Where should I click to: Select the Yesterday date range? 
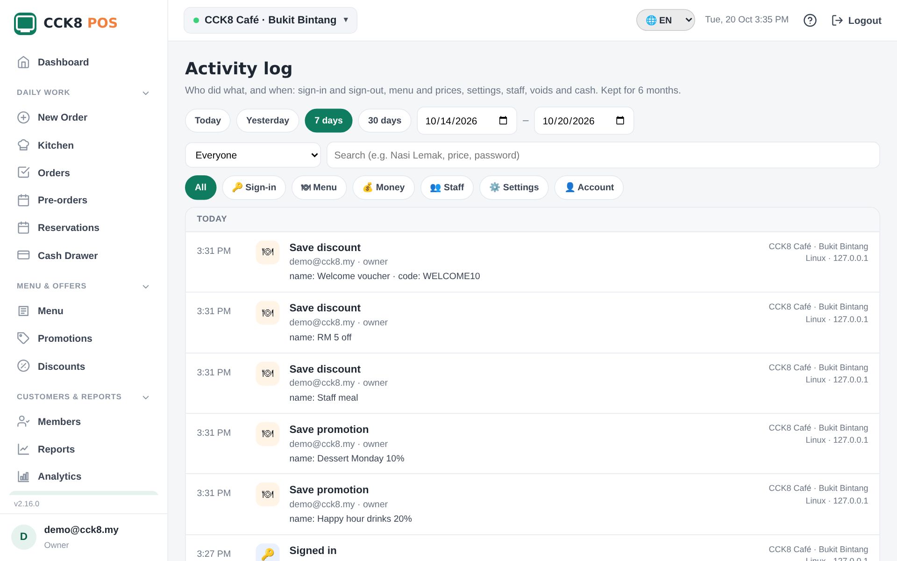[268, 121]
